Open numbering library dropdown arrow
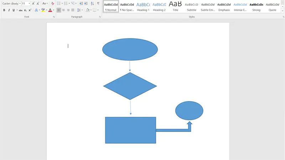The height and width of the screenshot is (160, 285). coord(69,4)
